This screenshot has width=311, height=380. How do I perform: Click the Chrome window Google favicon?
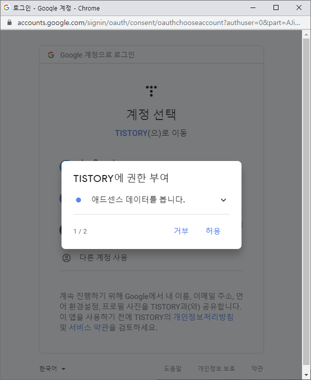click(x=6, y=8)
